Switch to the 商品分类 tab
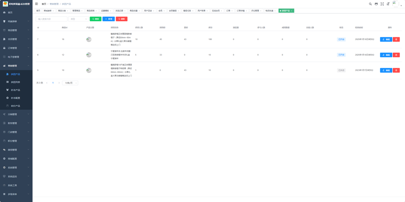405x202 pixels. [x=63, y=11]
